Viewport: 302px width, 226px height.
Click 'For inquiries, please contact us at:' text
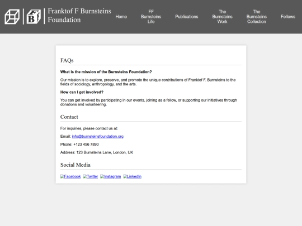(89, 128)
